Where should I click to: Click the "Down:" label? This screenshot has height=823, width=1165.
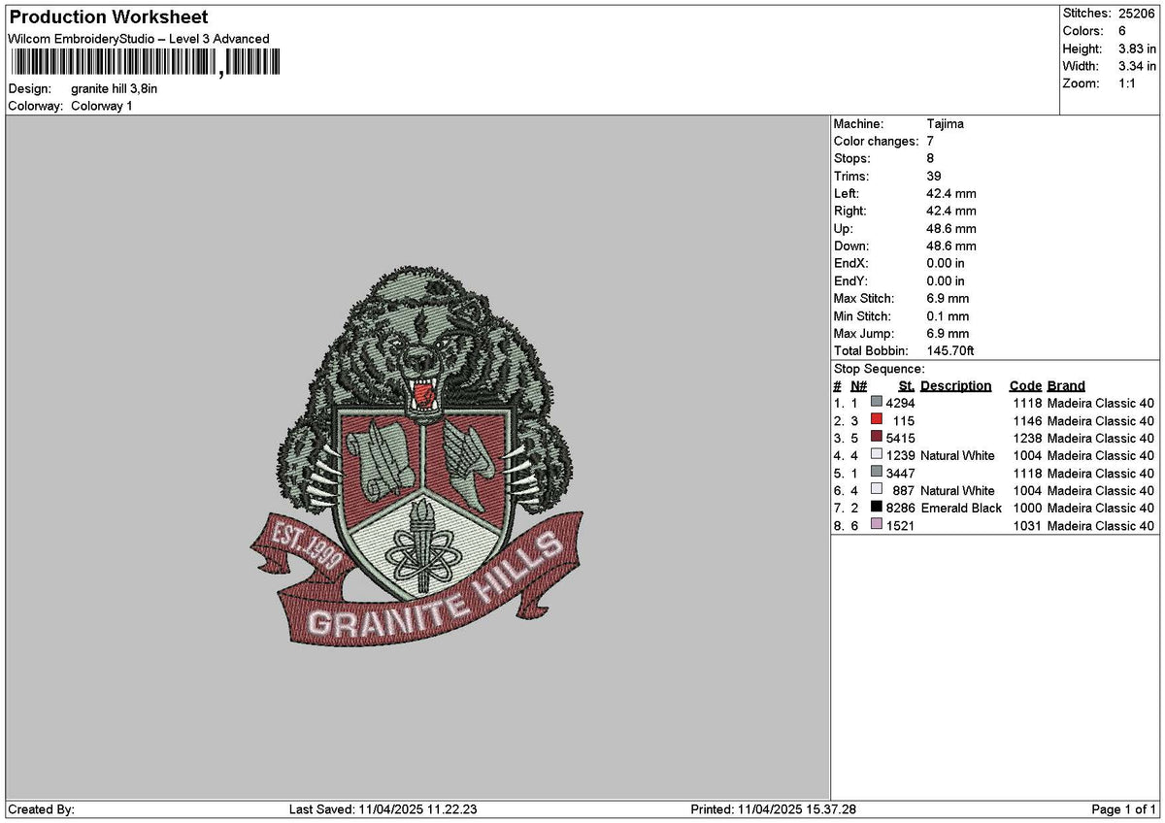click(x=851, y=247)
